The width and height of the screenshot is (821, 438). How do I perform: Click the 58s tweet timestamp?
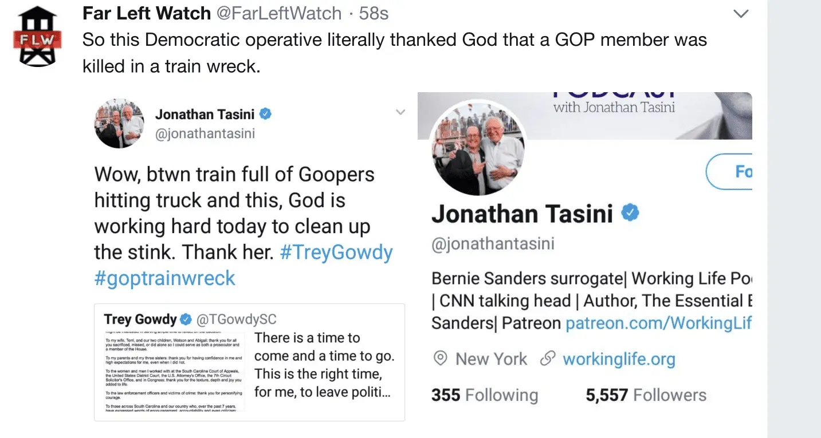click(374, 13)
